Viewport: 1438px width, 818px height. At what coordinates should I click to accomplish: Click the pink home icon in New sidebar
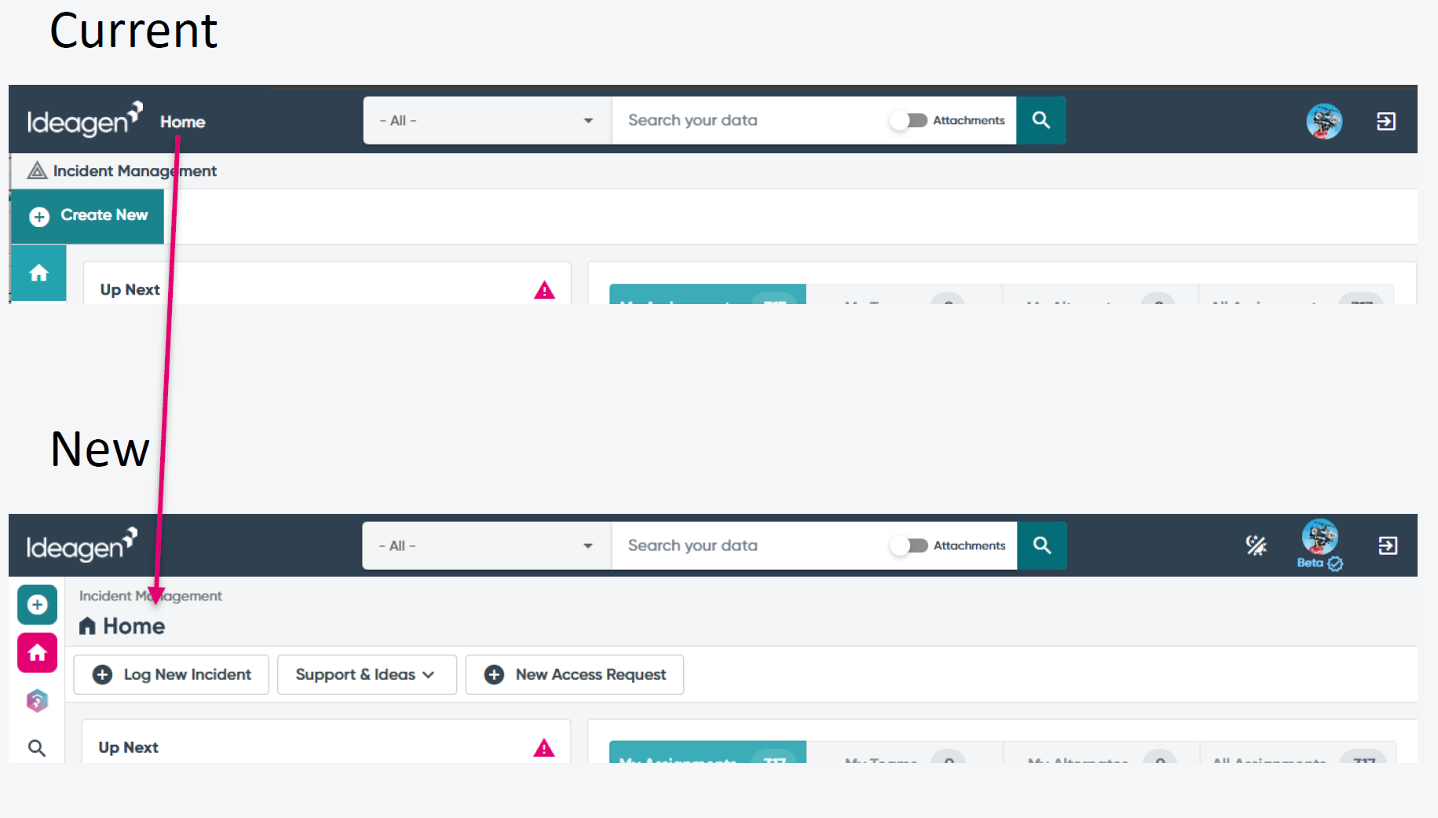[37, 652]
